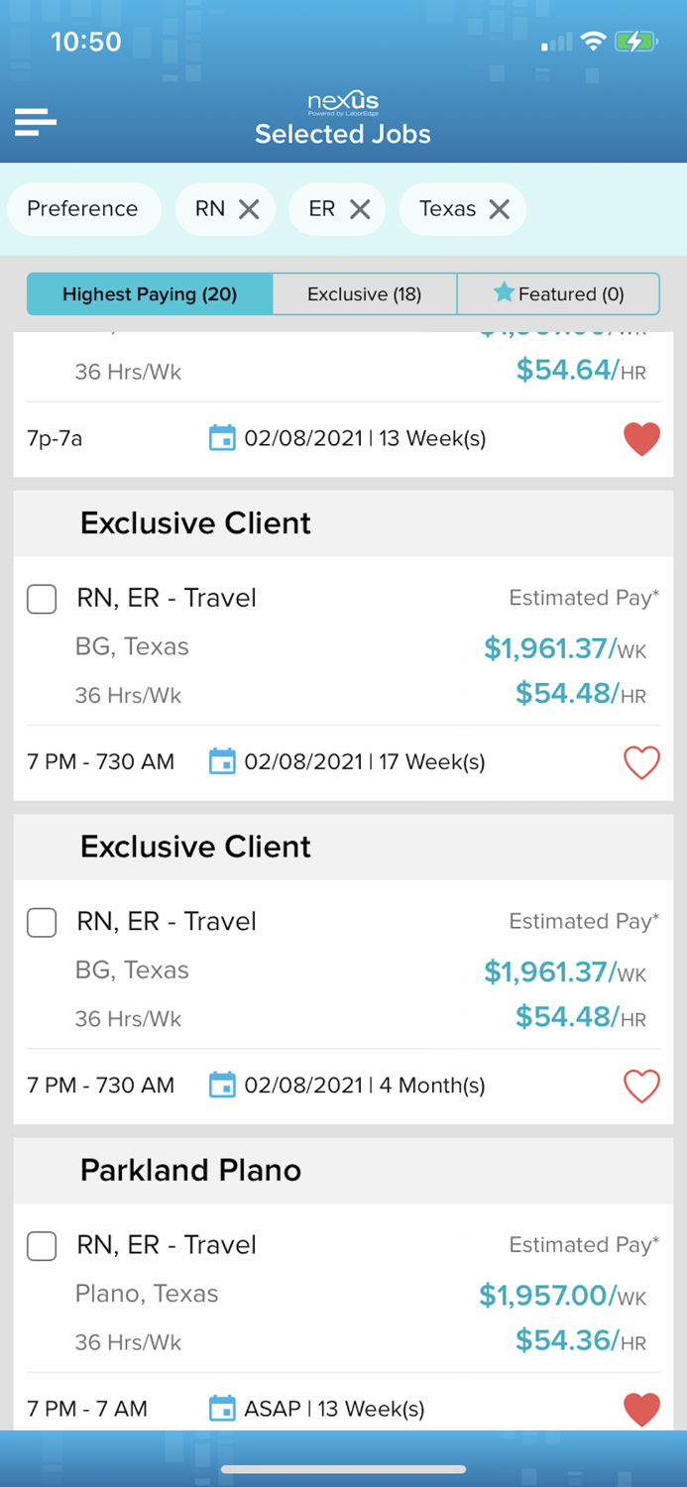Tap calendar icon beside ASAP start date
This screenshot has height=1487, width=687.
click(222, 1409)
